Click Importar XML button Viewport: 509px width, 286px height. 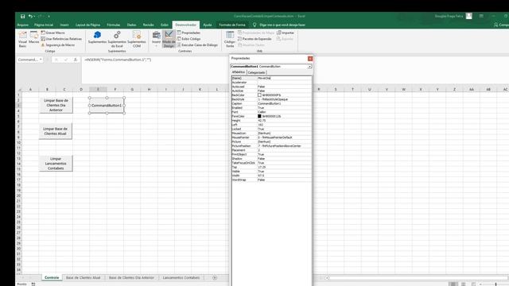point(286,33)
